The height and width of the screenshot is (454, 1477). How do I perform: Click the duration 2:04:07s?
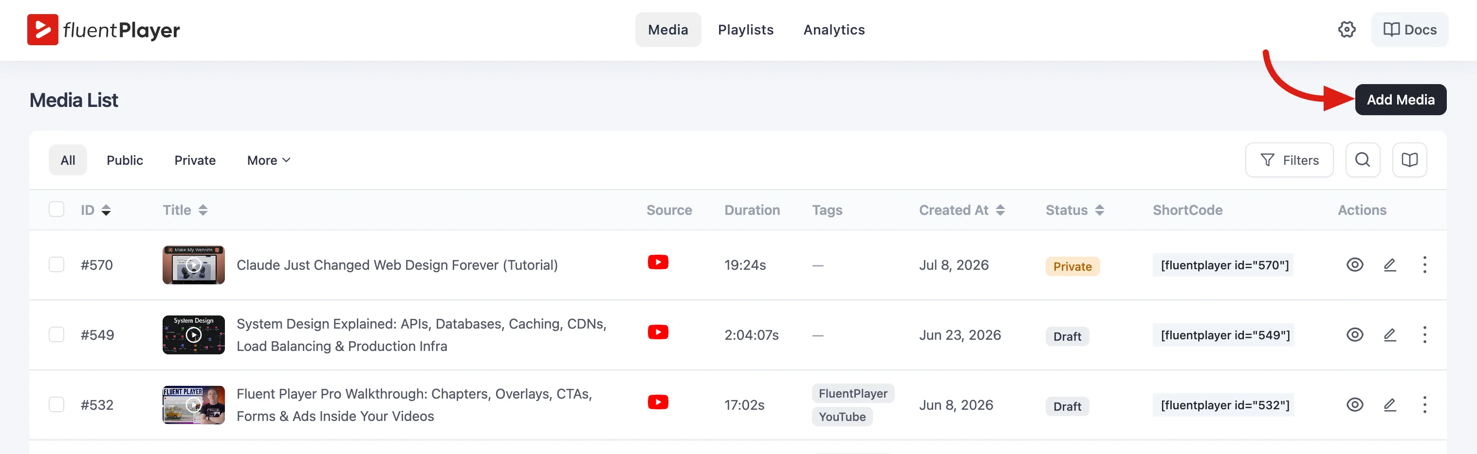pyautogui.click(x=751, y=335)
